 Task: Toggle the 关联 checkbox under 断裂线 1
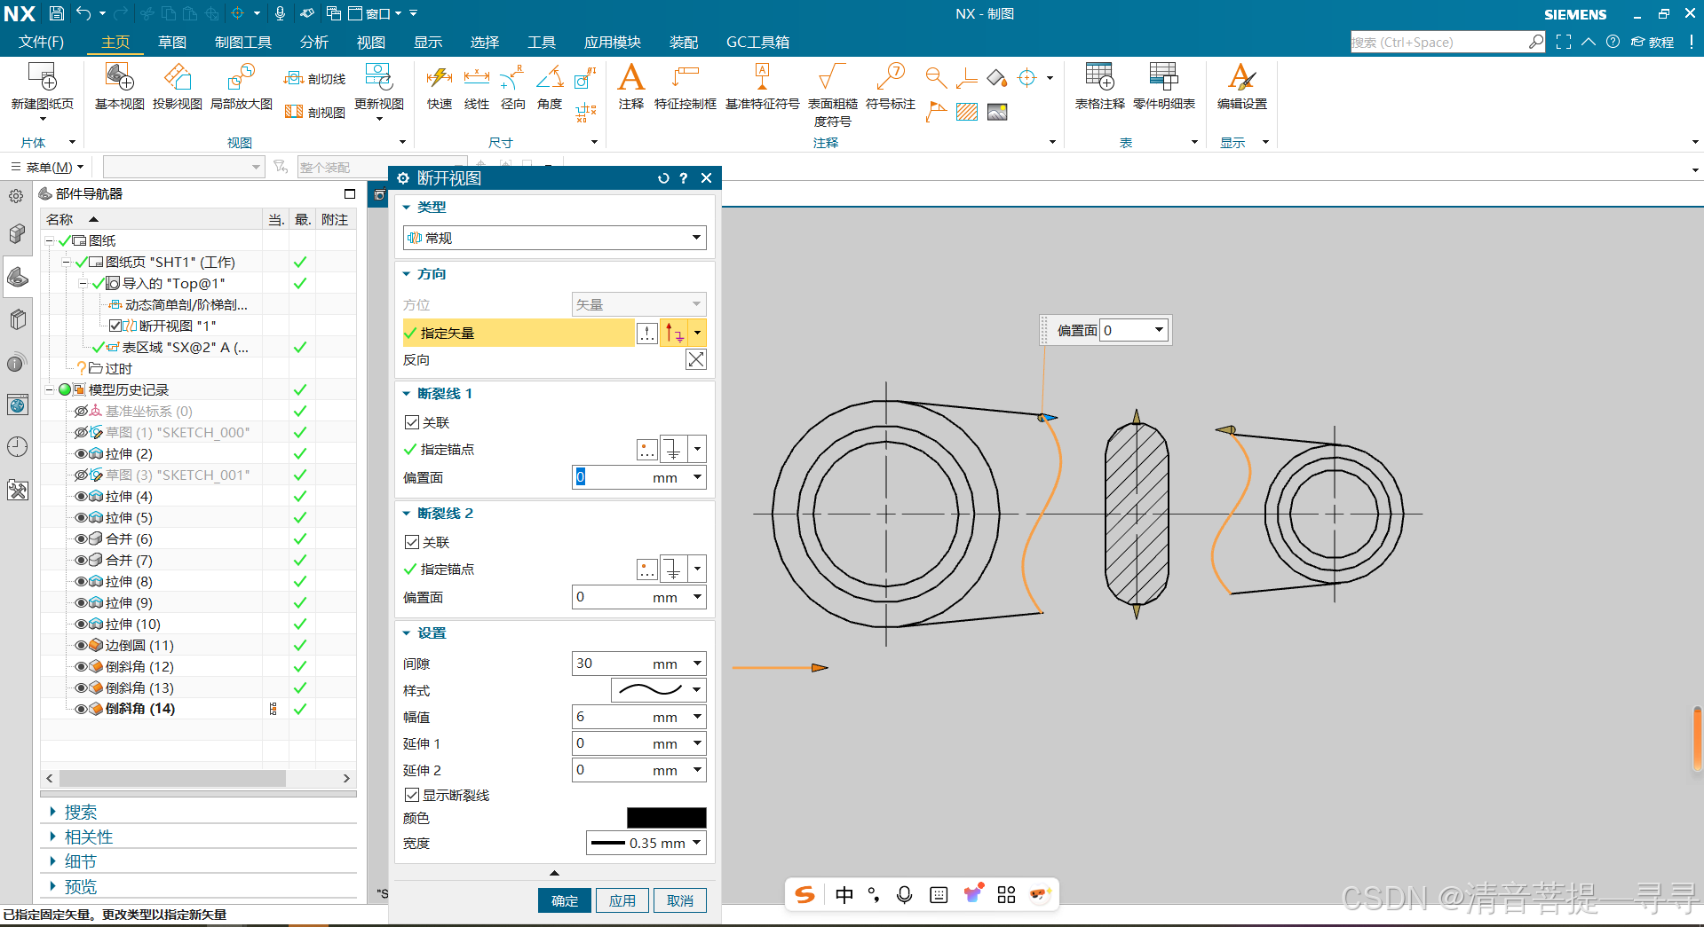coord(412,422)
